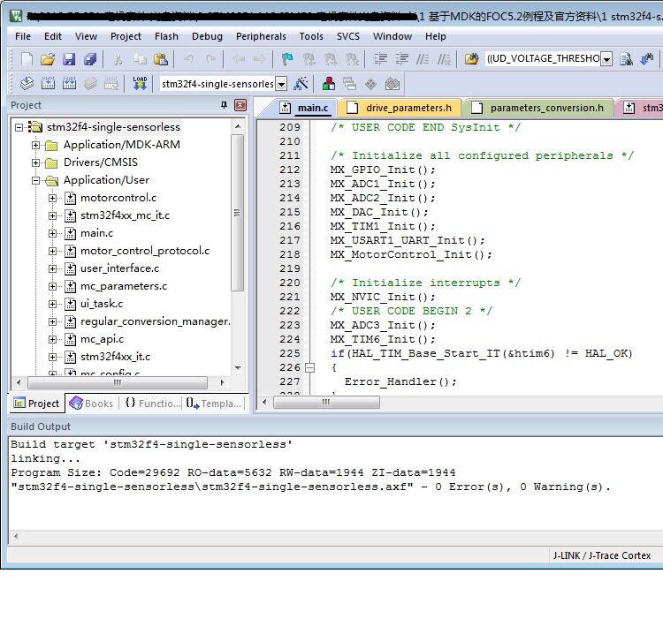Click the Navigate forwards arrow
The image size is (663, 619).
click(x=259, y=59)
